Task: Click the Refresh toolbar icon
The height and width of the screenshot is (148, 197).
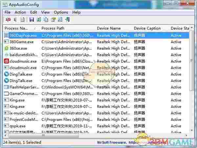Action: [39, 19]
